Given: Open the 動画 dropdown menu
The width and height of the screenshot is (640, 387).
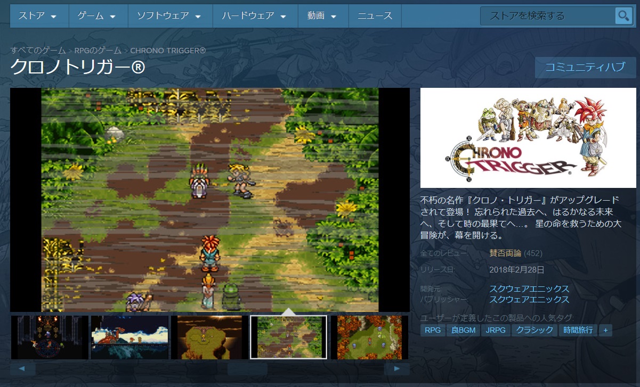Looking at the screenshot, I should pos(322,16).
